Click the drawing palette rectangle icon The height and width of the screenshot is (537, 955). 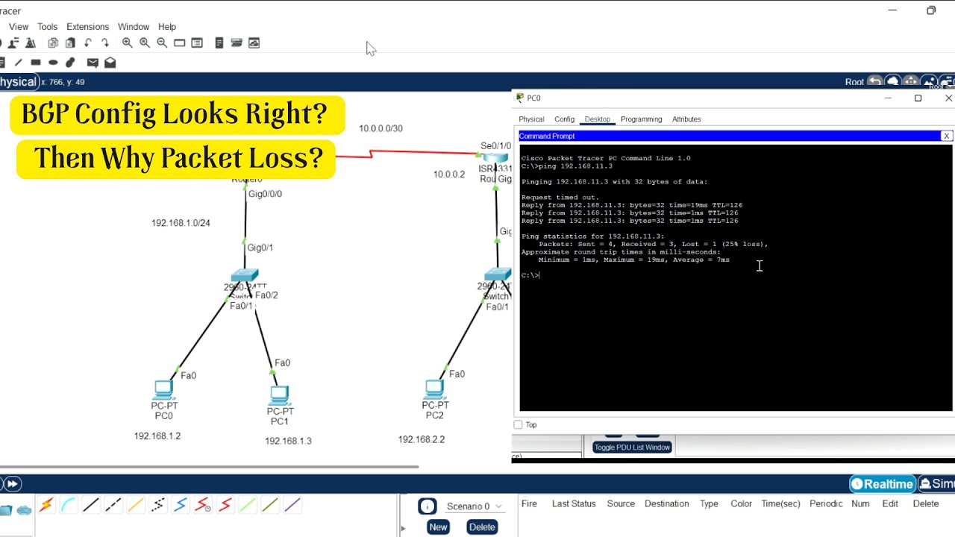point(179,43)
